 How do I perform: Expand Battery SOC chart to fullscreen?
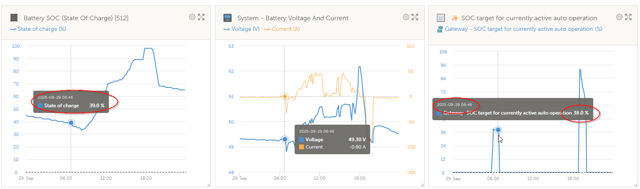click(x=201, y=17)
